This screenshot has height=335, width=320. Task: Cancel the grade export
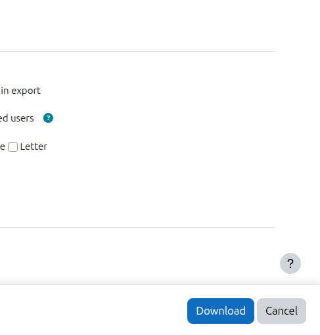click(281, 311)
